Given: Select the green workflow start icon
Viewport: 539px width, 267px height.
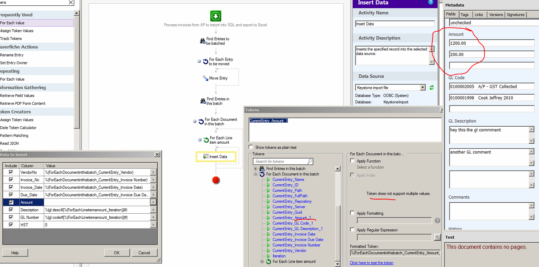Looking at the screenshot, I should pos(215,16).
